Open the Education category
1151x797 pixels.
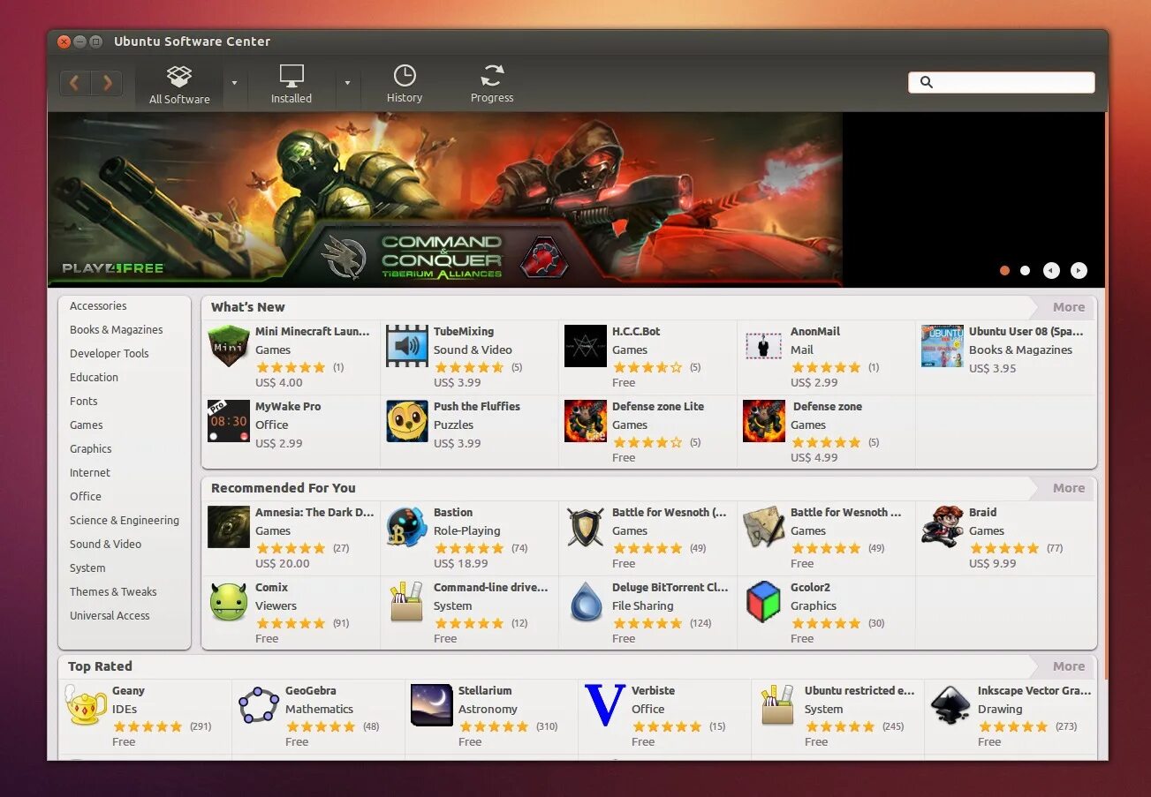pyautogui.click(x=94, y=378)
